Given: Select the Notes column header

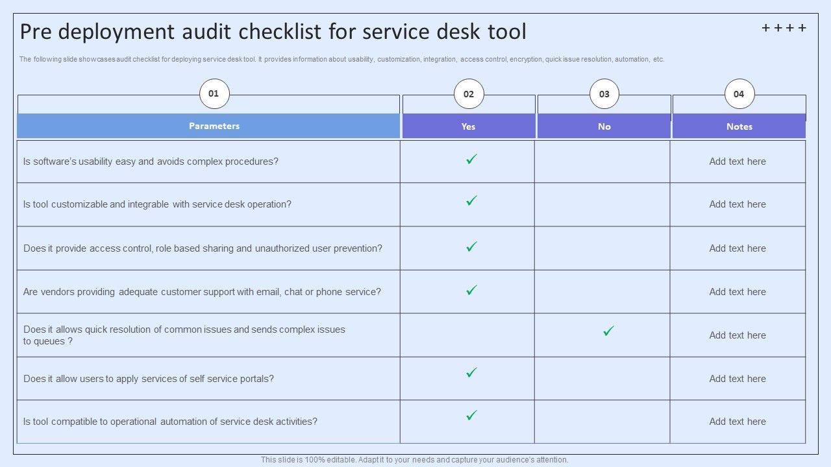Looking at the screenshot, I should (x=739, y=126).
